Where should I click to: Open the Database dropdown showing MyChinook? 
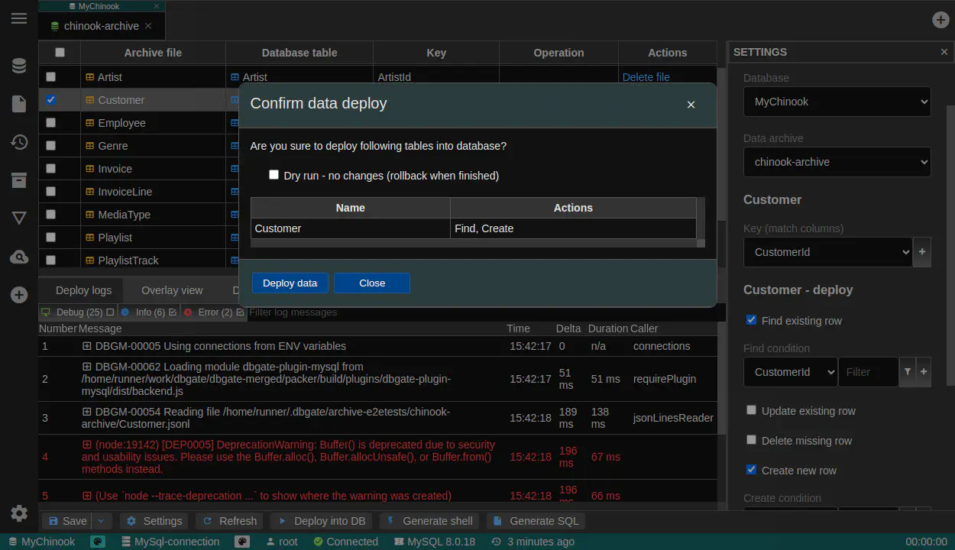pos(837,102)
